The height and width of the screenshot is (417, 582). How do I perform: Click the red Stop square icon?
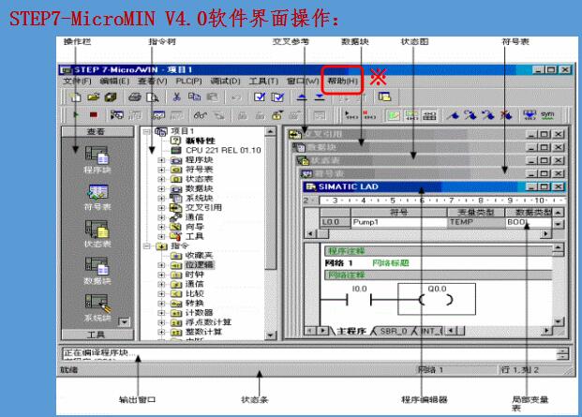(94, 115)
